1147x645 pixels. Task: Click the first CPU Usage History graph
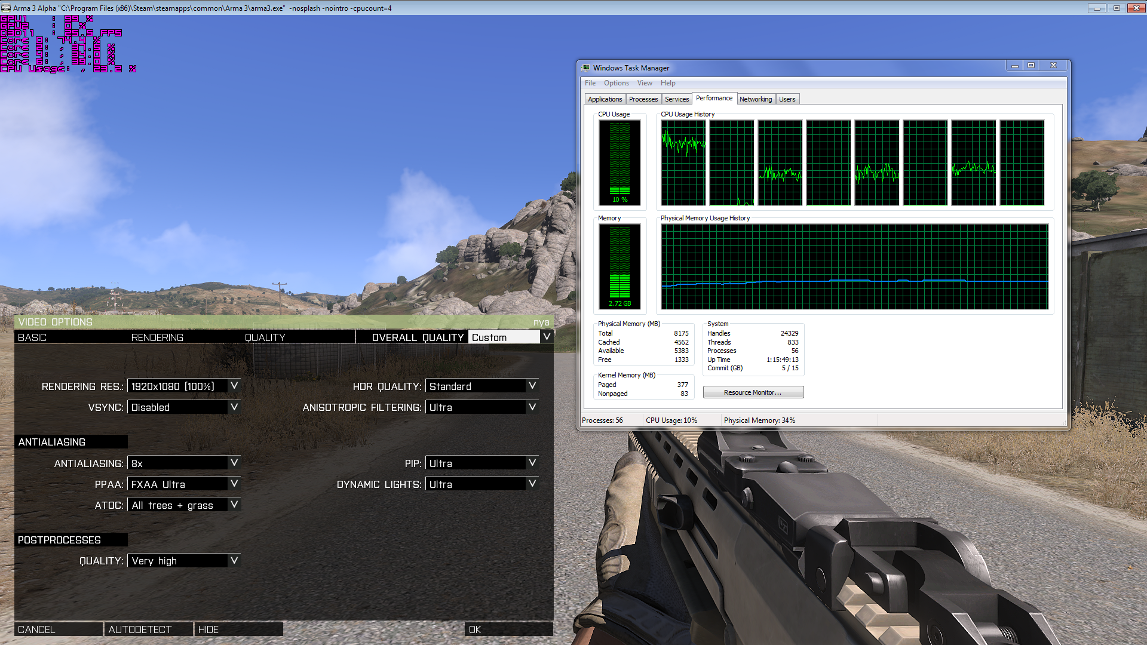point(683,162)
